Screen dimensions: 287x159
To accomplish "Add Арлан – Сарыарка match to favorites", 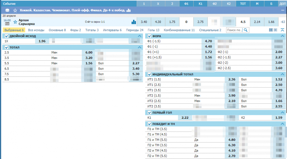I will [x=15, y=22].
